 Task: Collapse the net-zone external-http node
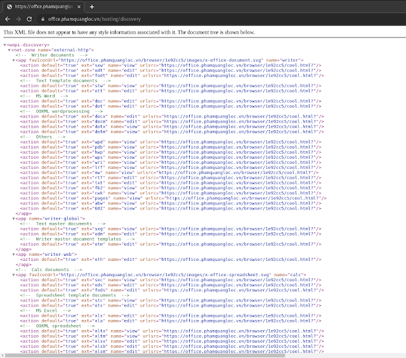[x=10, y=50]
